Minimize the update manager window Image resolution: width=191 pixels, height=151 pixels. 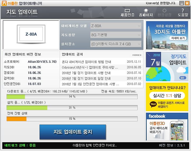click(x=182, y=3)
